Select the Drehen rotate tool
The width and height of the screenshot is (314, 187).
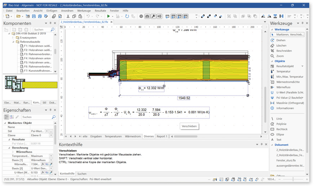281,40
